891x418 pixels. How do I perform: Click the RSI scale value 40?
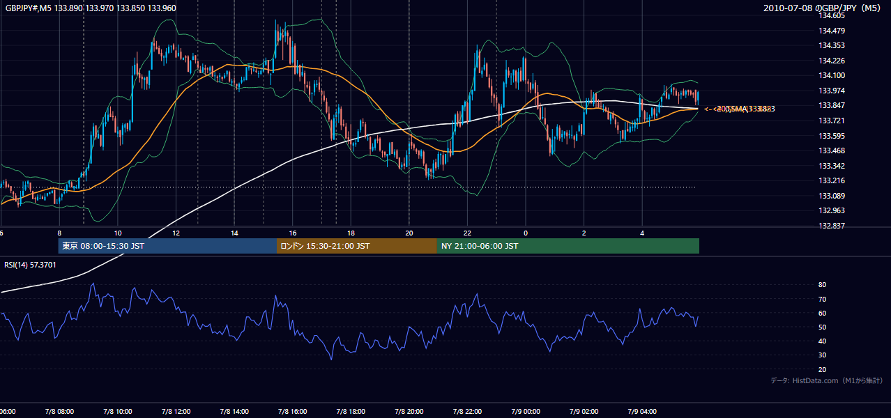823,341
